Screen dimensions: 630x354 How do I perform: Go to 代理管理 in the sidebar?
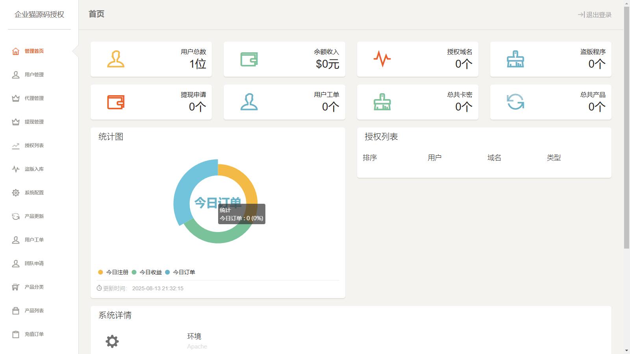pos(34,98)
